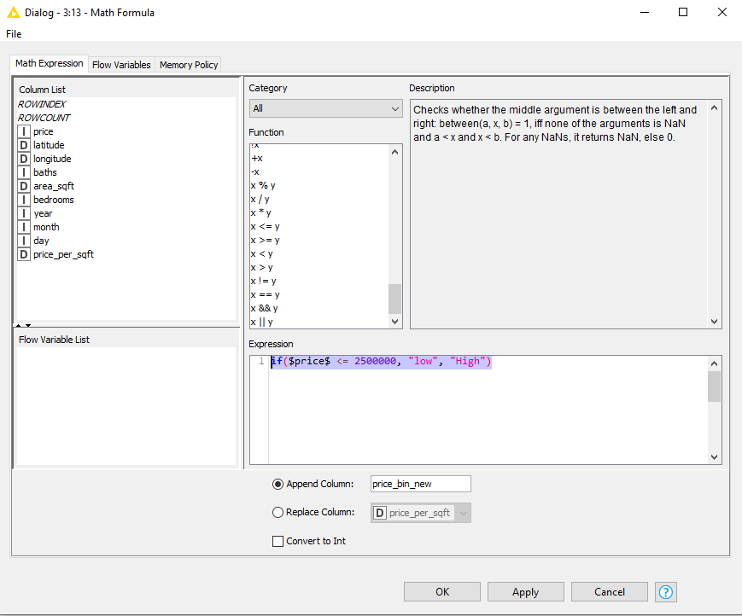Click the help question mark button
This screenshot has width=742, height=616.
(665, 591)
